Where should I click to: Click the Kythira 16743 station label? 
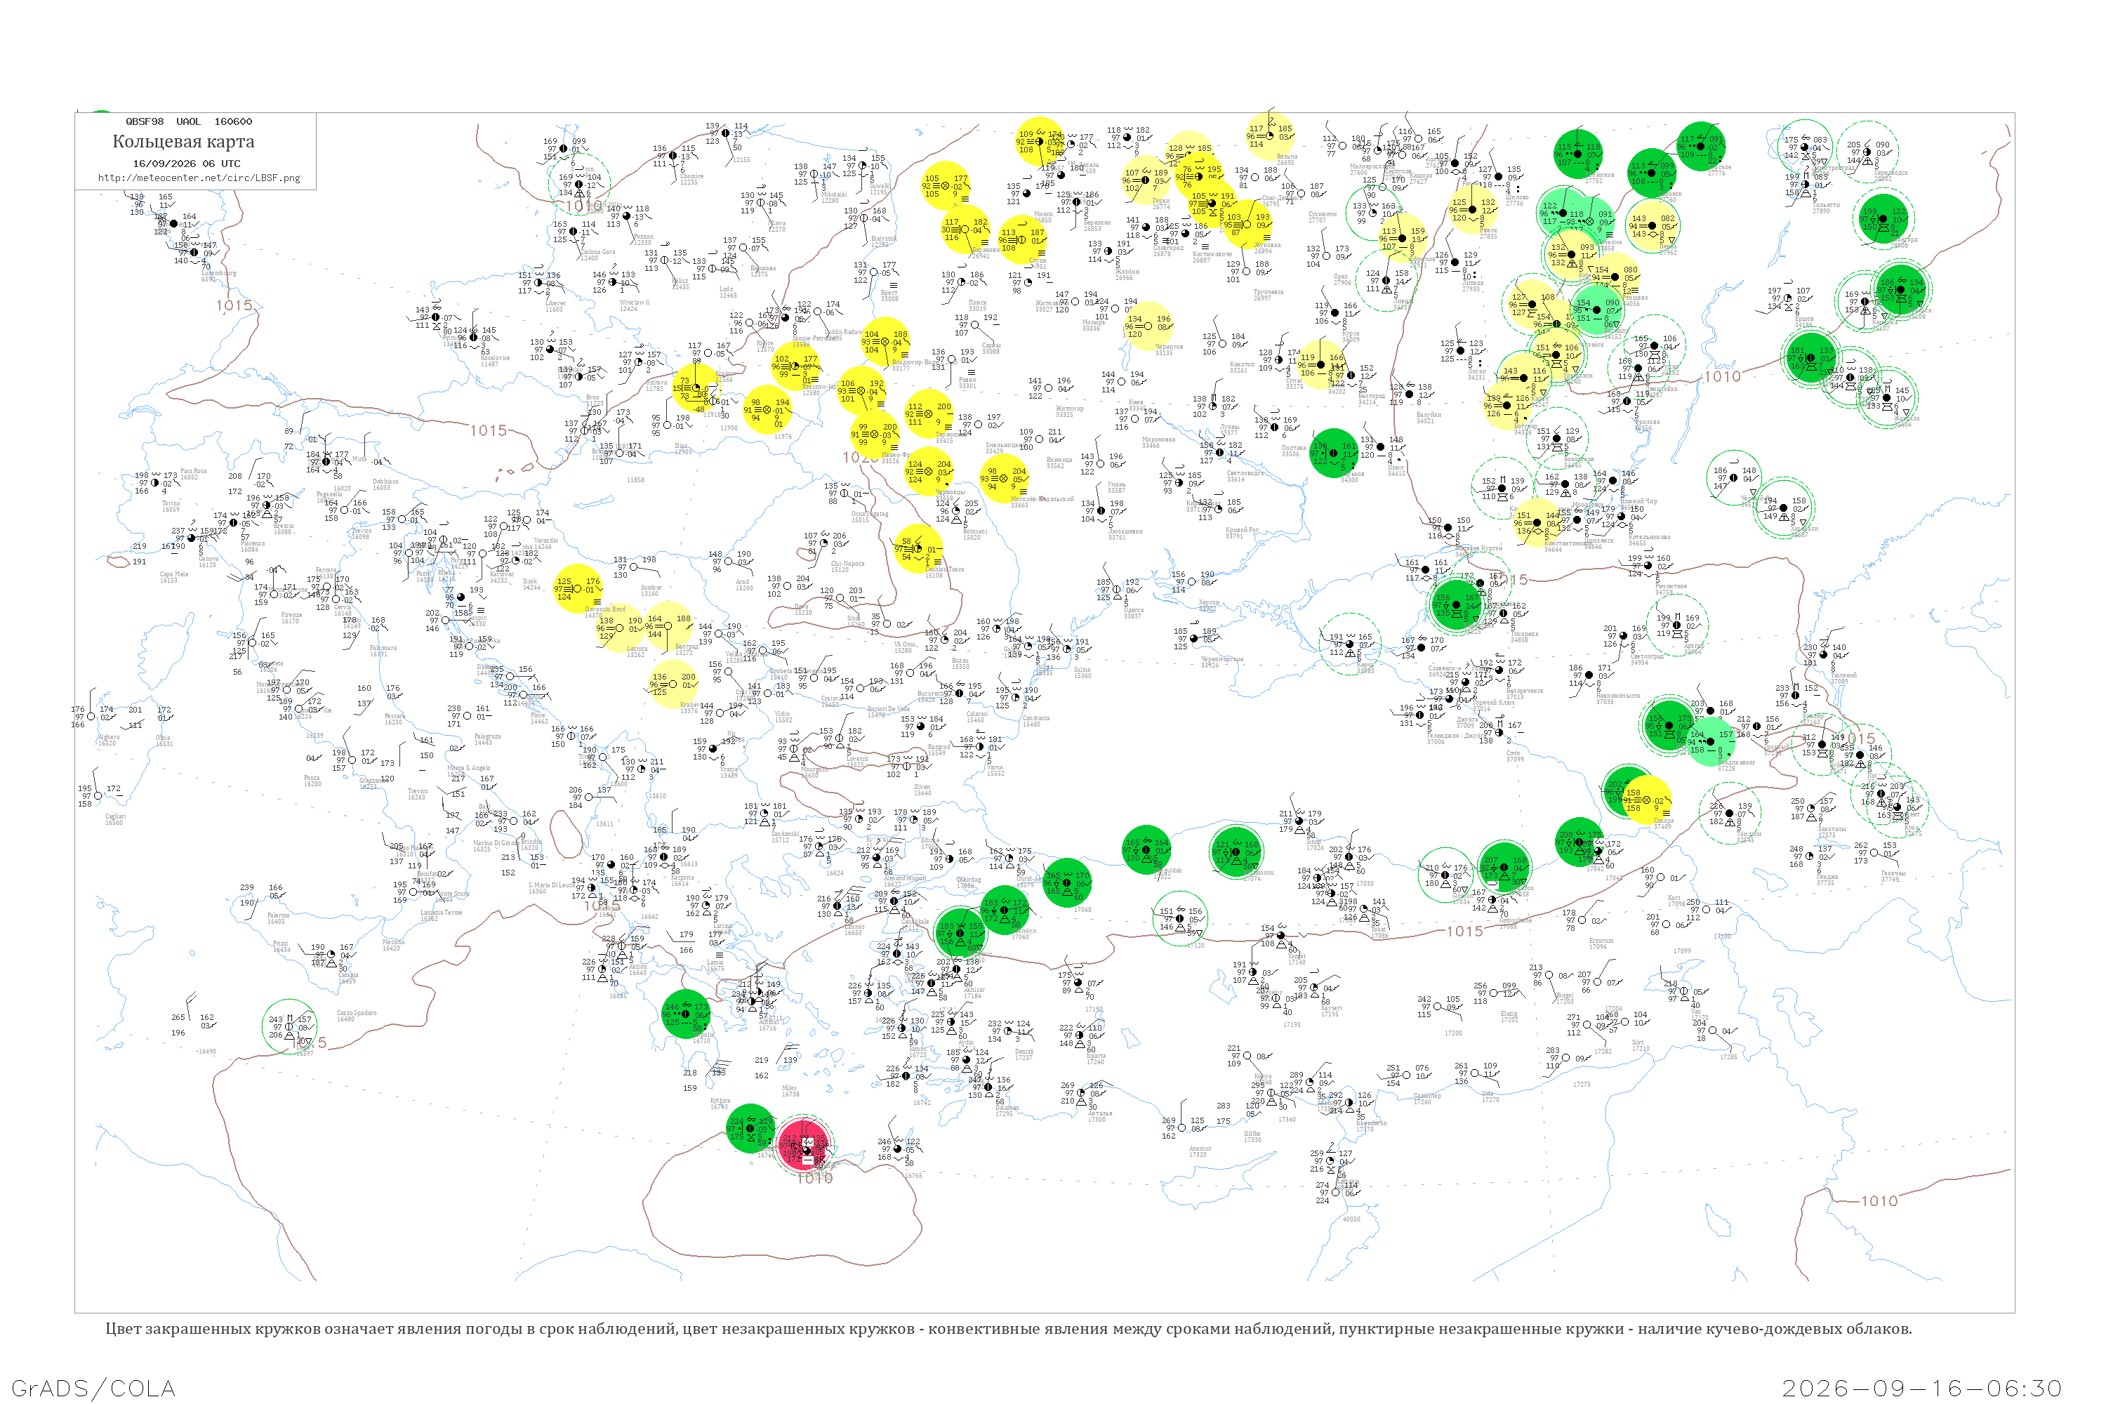pos(720,1103)
